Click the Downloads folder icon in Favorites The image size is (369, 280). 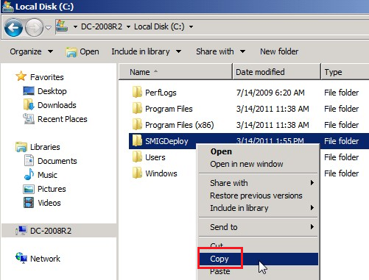pos(29,104)
